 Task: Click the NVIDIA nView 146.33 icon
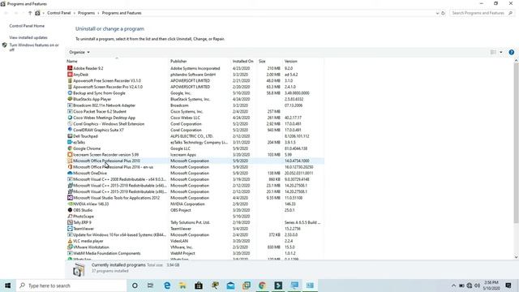click(x=70, y=204)
